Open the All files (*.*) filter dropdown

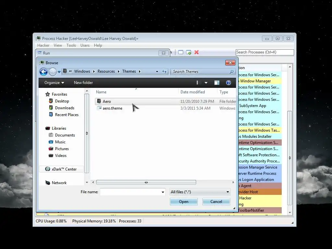(200, 192)
